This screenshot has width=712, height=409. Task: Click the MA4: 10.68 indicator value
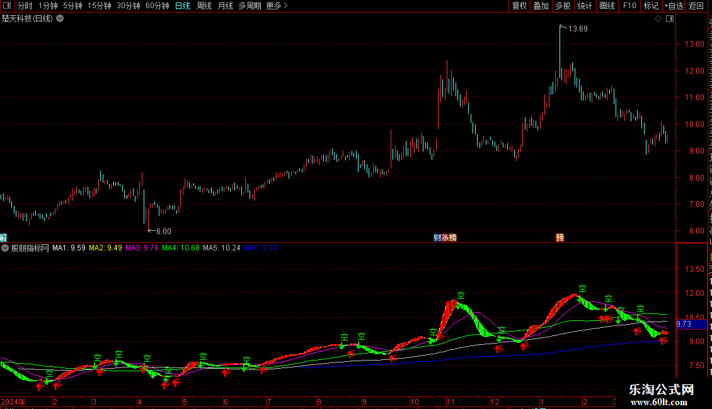(x=181, y=248)
